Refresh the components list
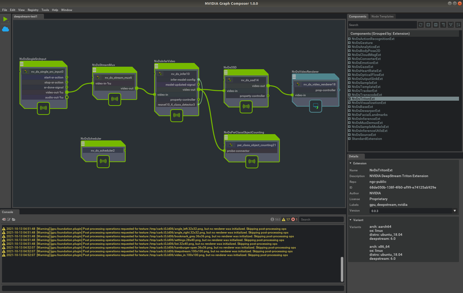This screenshot has height=293, width=463. 421,25
